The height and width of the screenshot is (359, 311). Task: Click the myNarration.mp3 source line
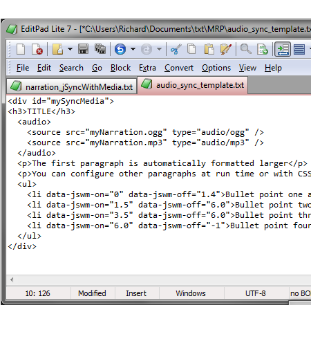146,142
